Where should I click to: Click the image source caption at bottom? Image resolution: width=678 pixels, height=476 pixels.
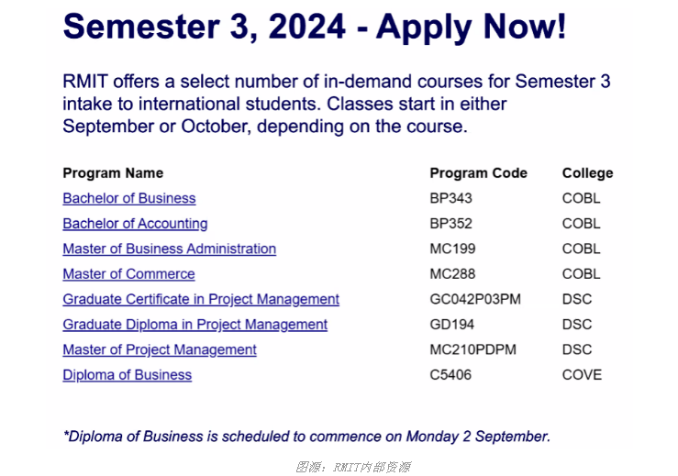click(x=353, y=468)
